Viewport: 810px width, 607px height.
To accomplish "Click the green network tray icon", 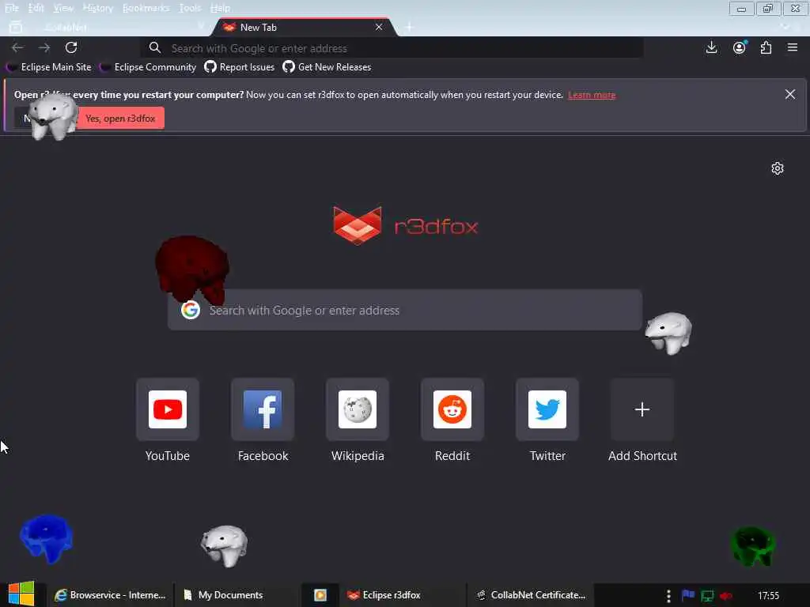I will coord(706,596).
